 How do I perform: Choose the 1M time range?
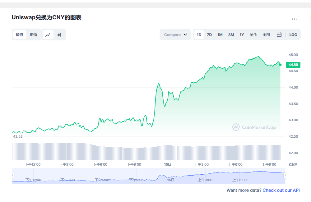[220, 35]
